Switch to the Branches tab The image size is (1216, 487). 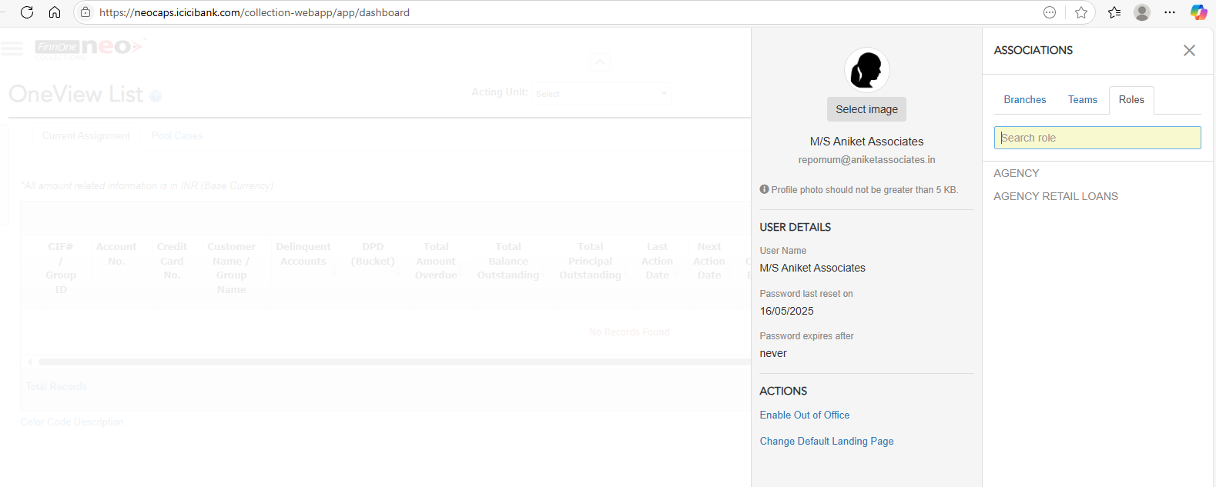coord(1024,100)
